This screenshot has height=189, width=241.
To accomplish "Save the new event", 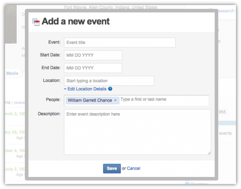I will click(112, 169).
